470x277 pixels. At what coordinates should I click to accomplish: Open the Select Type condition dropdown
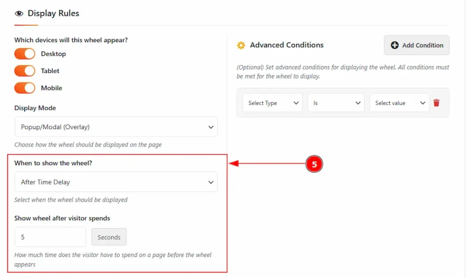[273, 103]
